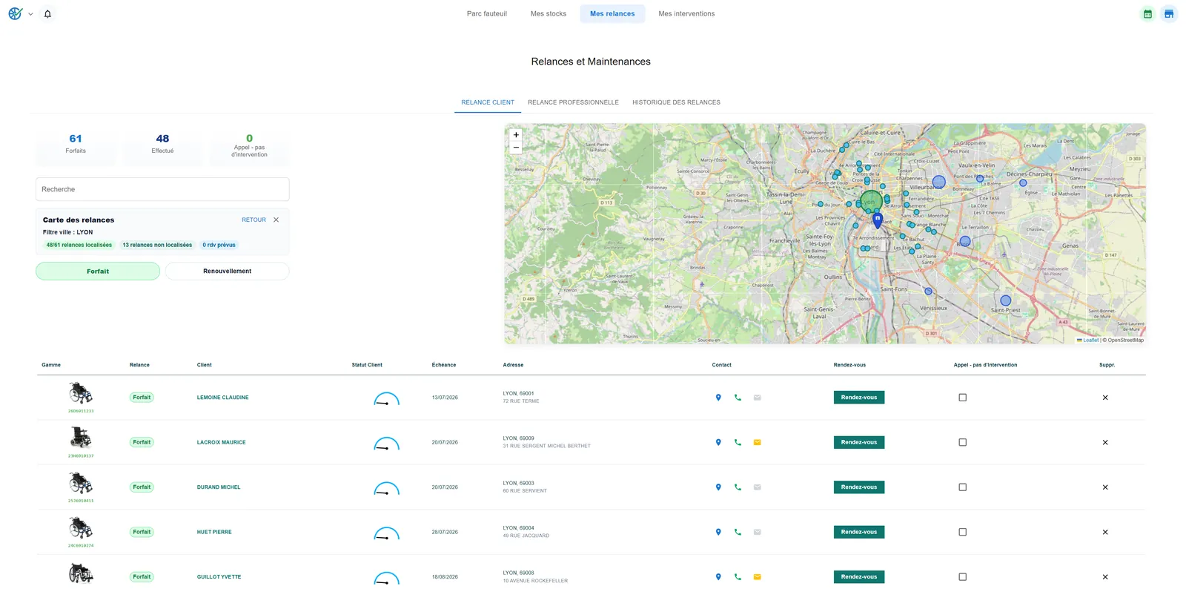Viewport: 1186px width, 589px height.
Task: Open the calendar icon in header
Action: 1147,14
